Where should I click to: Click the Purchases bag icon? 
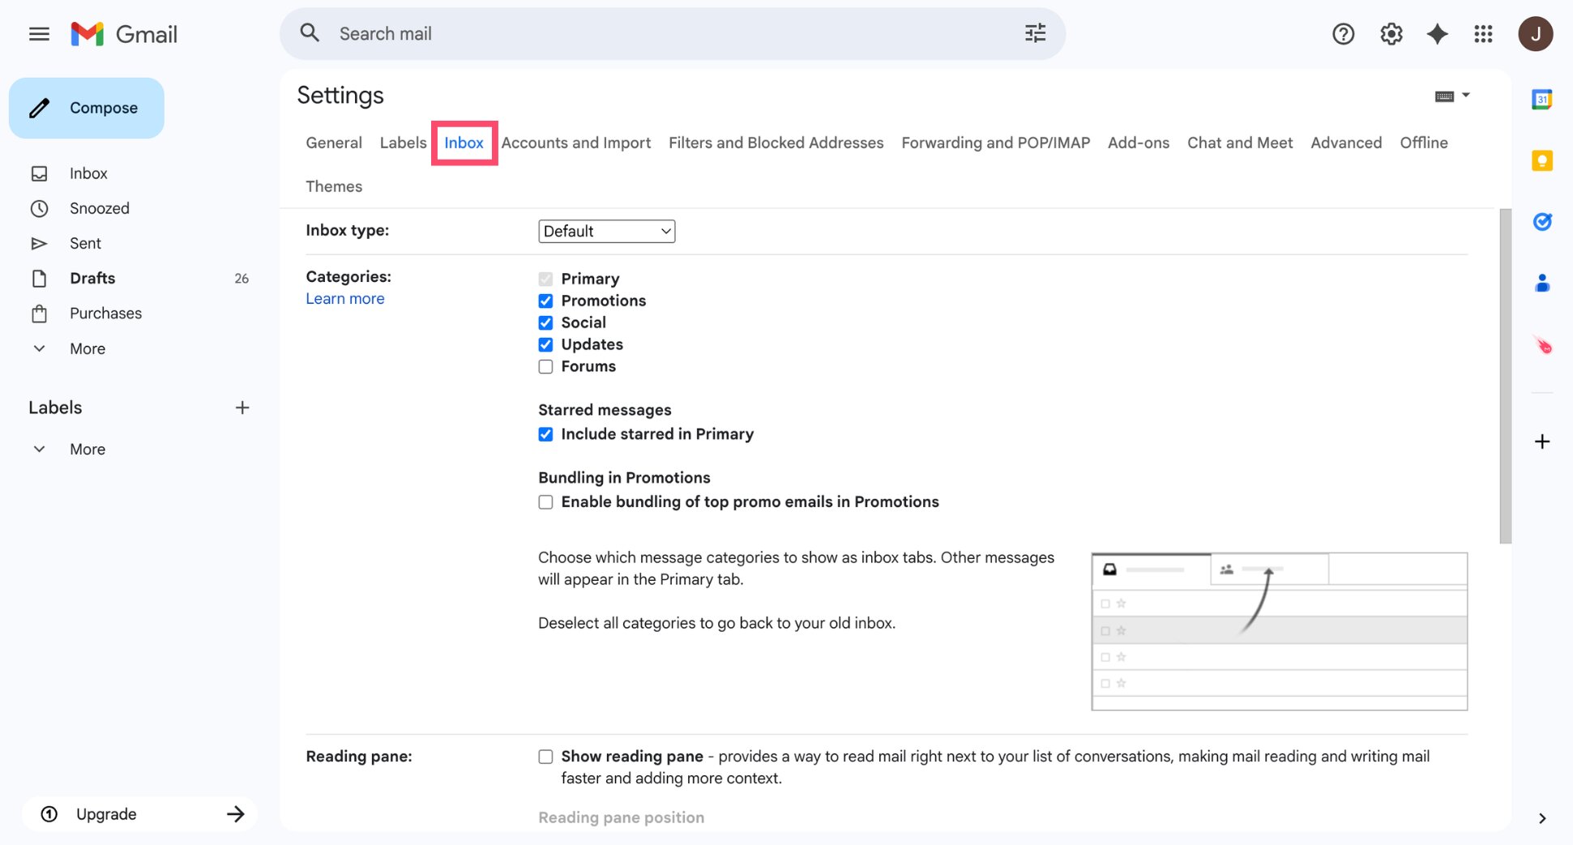39,314
